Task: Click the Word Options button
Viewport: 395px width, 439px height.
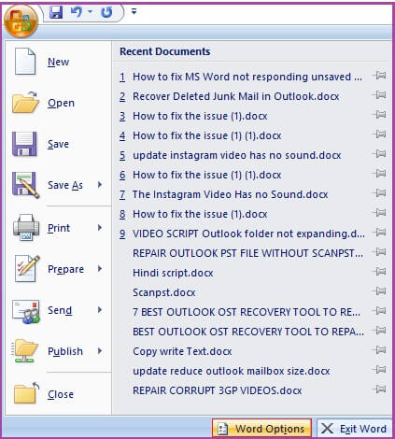Action: click(261, 429)
